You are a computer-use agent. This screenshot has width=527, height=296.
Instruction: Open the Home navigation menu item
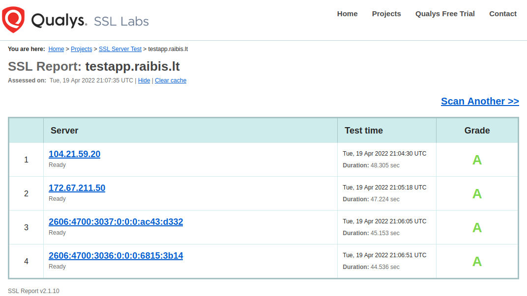coord(347,14)
